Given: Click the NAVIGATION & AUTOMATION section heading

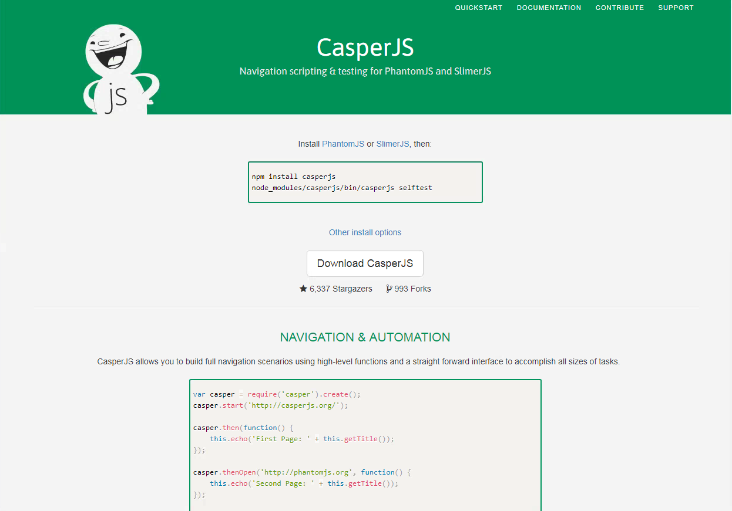Looking at the screenshot, I should point(365,337).
